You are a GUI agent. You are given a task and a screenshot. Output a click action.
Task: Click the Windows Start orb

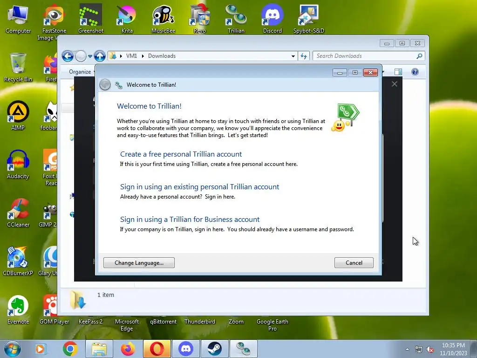pyautogui.click(x=13, y=349)
